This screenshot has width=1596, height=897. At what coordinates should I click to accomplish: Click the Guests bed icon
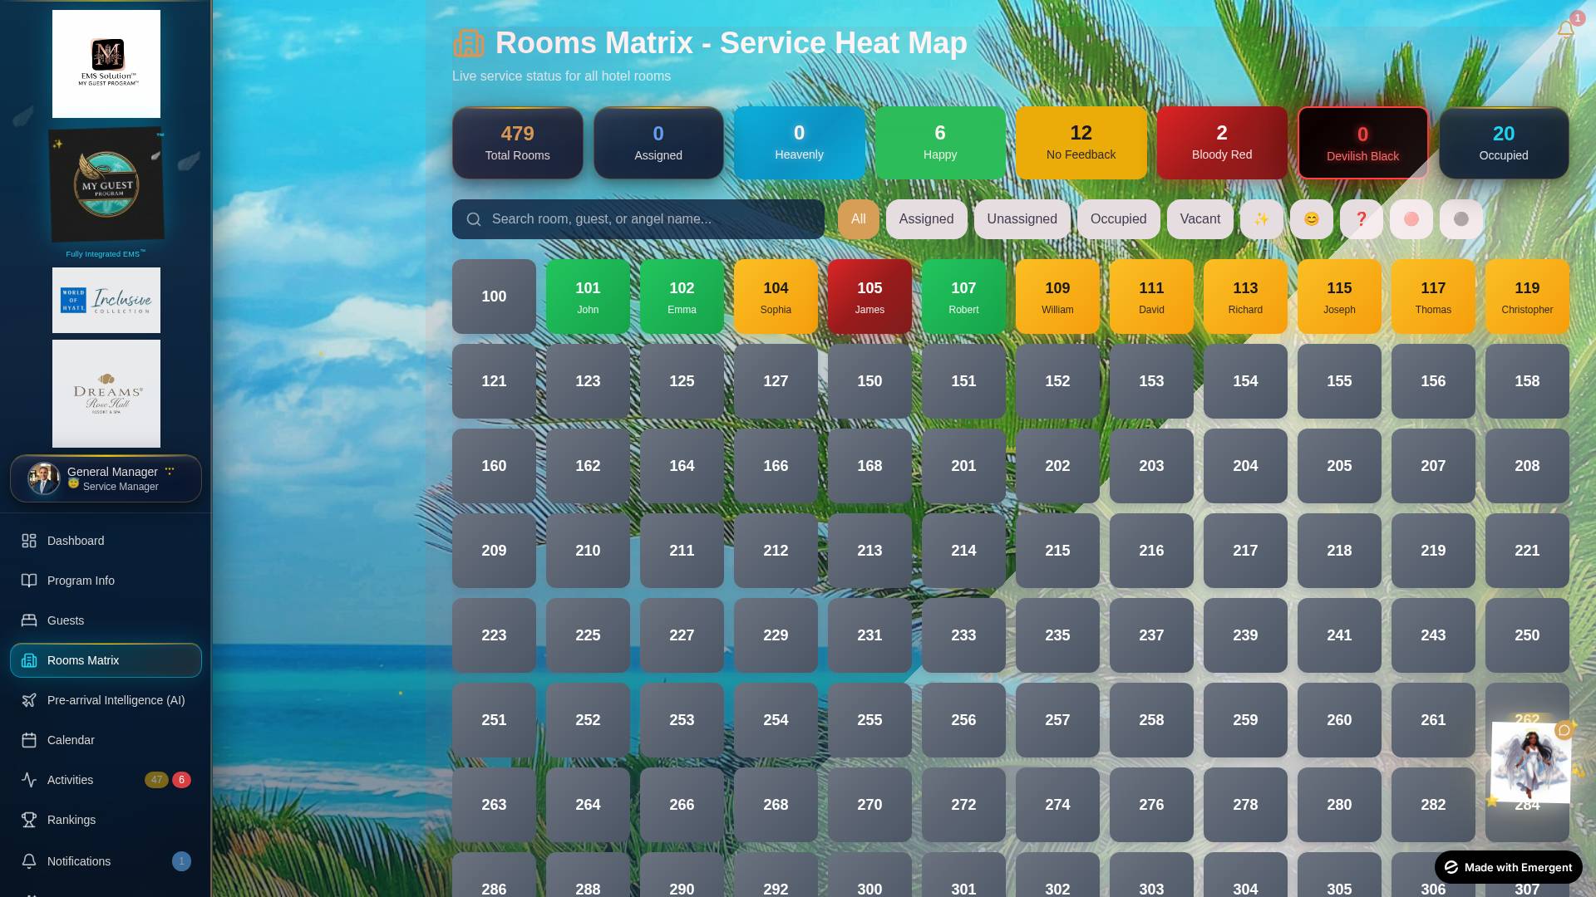point(29,620)
